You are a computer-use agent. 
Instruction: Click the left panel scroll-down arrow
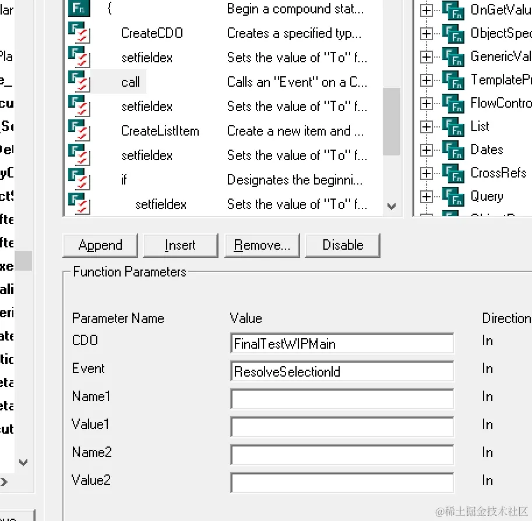23,462
